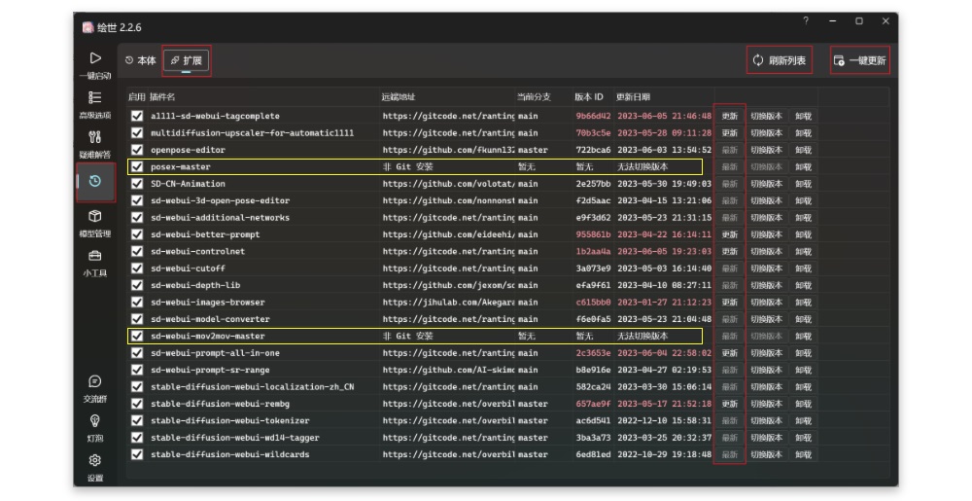Click 卸载 for sd-webui-3d-open-pose-editor
972x501 pixels.
(804, 200)
